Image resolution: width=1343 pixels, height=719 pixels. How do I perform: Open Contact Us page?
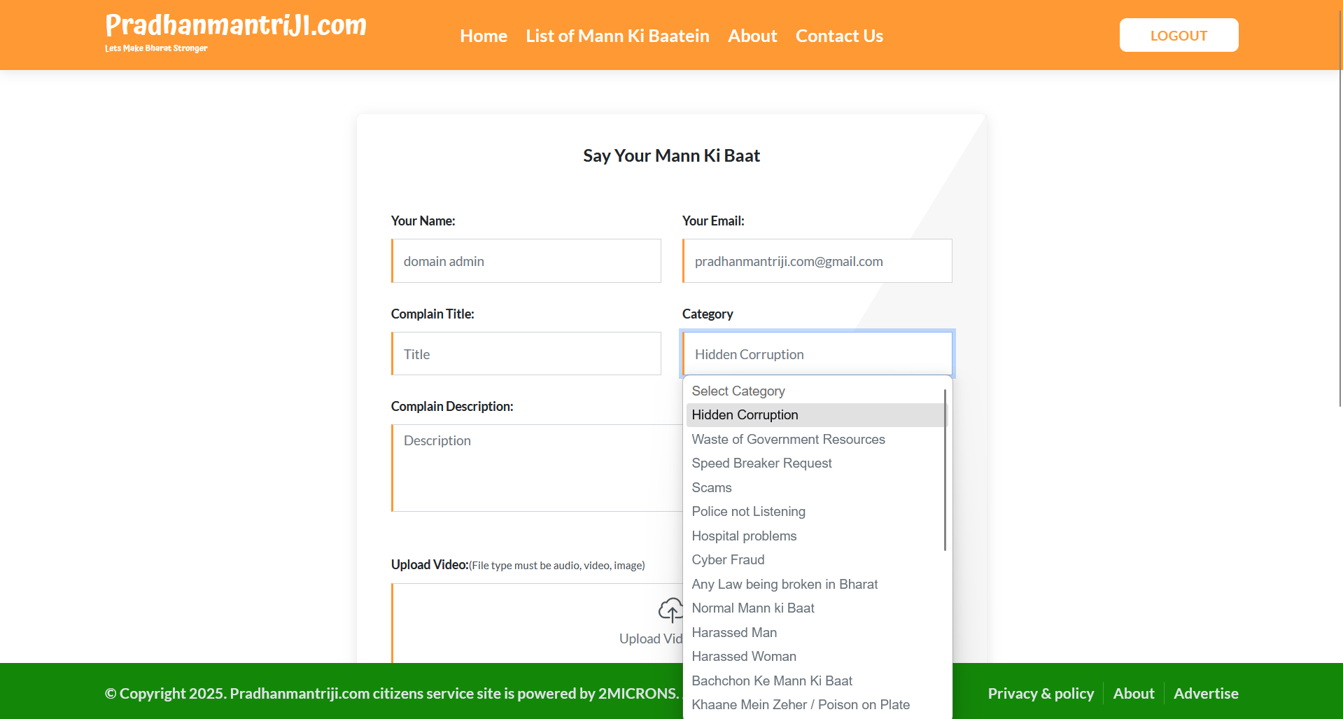pos(839,36)
